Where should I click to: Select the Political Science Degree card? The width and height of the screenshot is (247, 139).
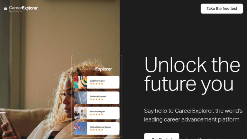point(96,128)
